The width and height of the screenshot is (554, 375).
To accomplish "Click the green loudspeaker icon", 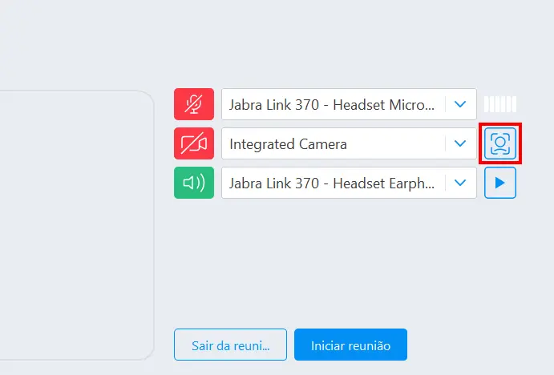I will (x=193, y=183).
